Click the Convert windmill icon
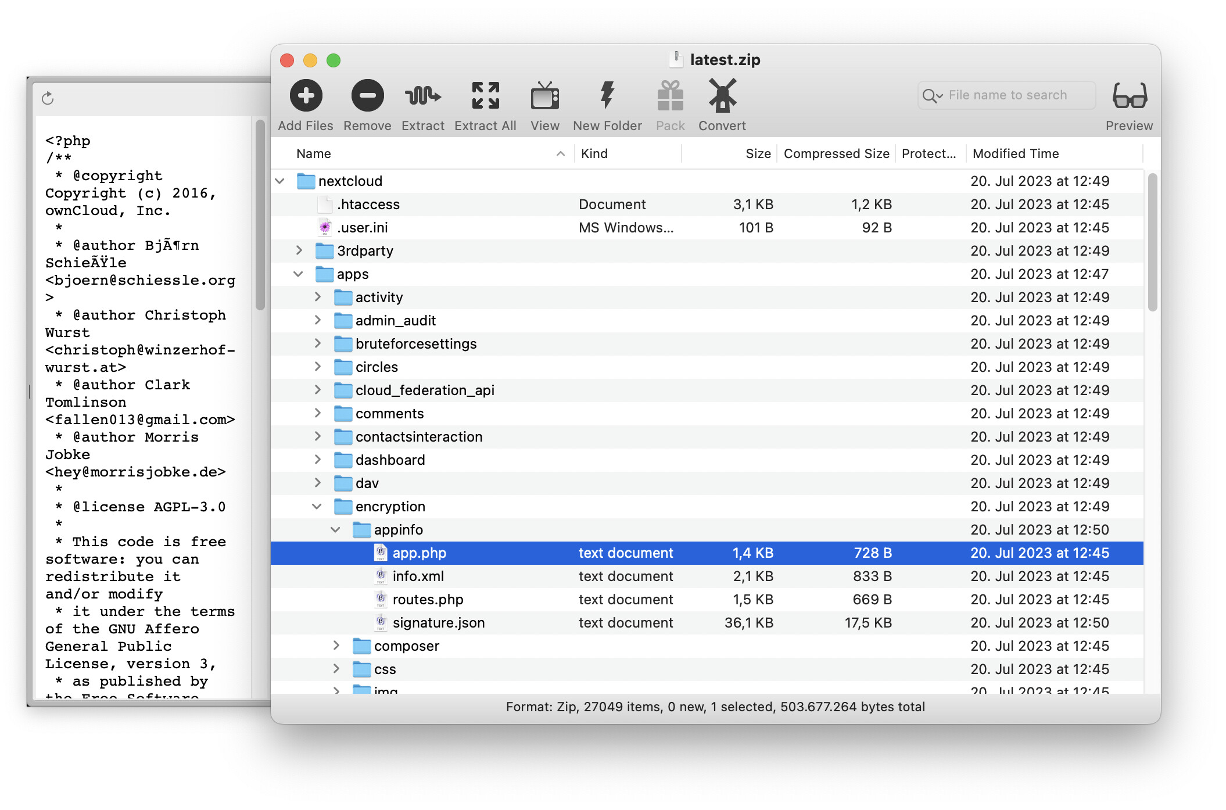1226x810 pixels. point(722,96)
